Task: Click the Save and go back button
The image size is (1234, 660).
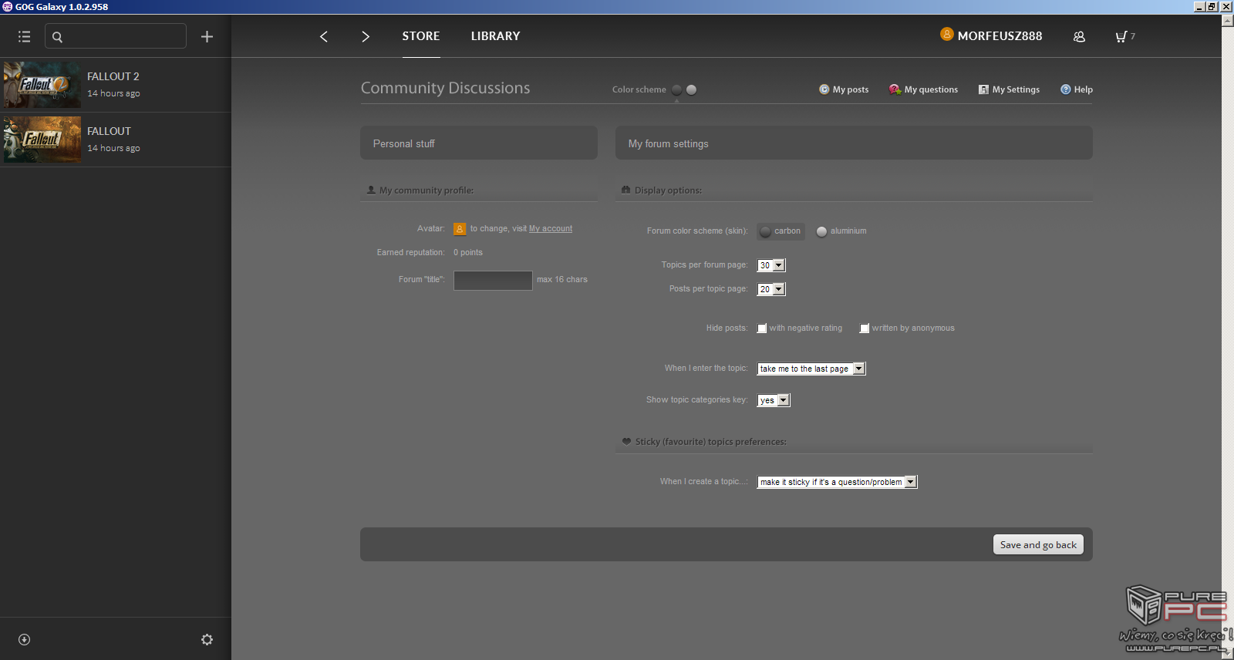Action: (x=1038, y=544)
